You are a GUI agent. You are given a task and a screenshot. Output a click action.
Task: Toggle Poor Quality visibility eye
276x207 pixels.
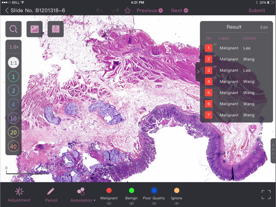click(x=154, y=204)
